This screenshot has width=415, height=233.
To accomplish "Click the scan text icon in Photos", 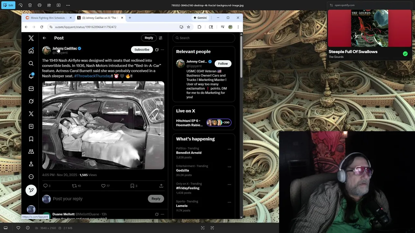I will pos(212,228).
